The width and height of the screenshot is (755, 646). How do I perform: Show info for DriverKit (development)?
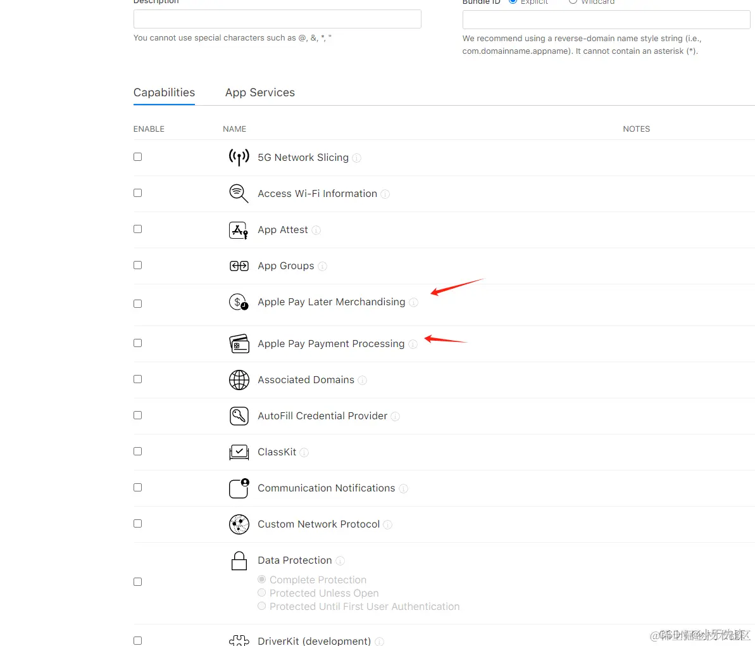[x=380, y=641]
